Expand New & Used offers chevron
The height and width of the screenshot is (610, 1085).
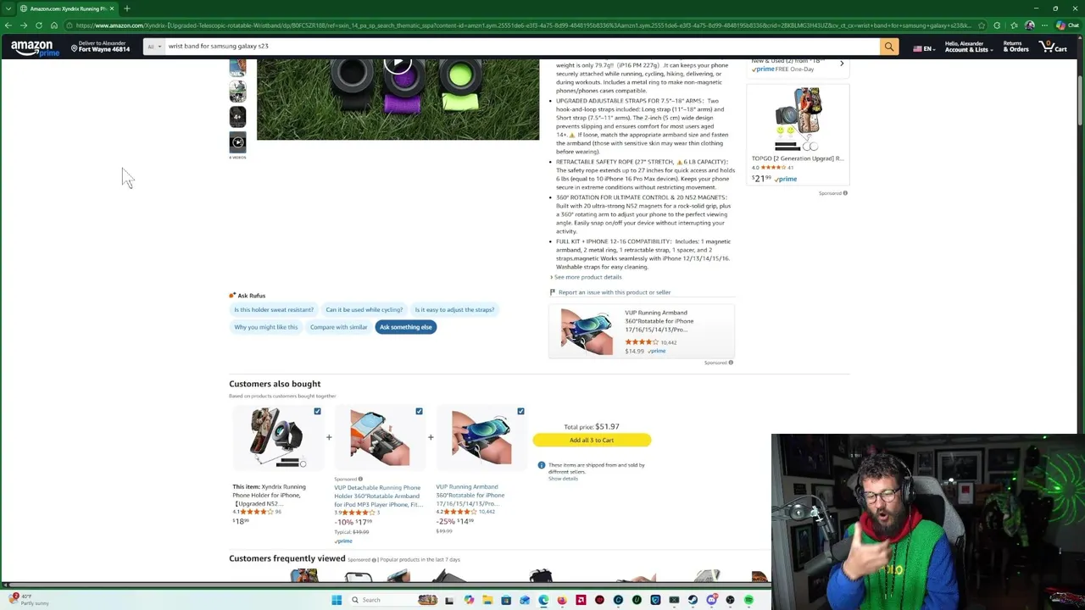click(x=841, y=64)
